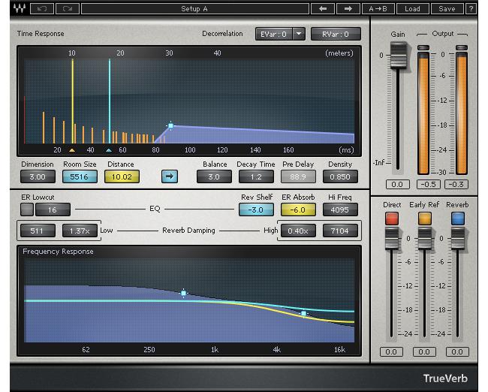Select high damping ratio 0.40x
Screen dimensions: 488x392
point(298,231)
